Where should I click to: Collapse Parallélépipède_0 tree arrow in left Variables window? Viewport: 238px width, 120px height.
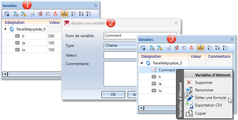(5, 29)
